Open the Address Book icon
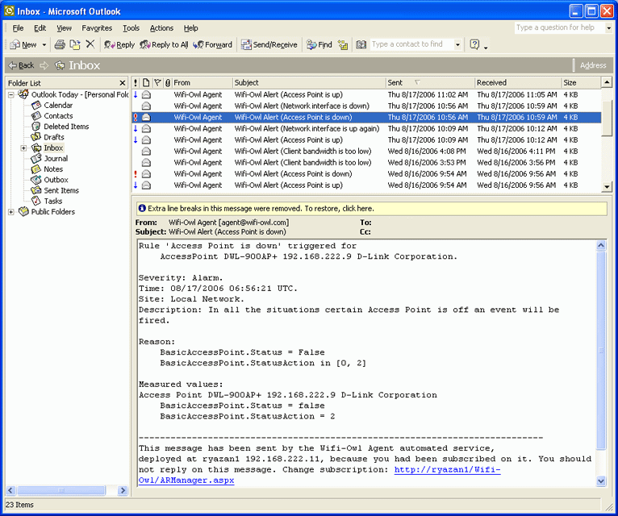The height and width of the screenshot is (516, 618). point(361,44)
